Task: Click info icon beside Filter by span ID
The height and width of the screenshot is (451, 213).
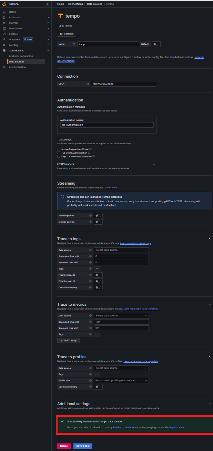Action: pyautogui.click(x=90, y=281)
